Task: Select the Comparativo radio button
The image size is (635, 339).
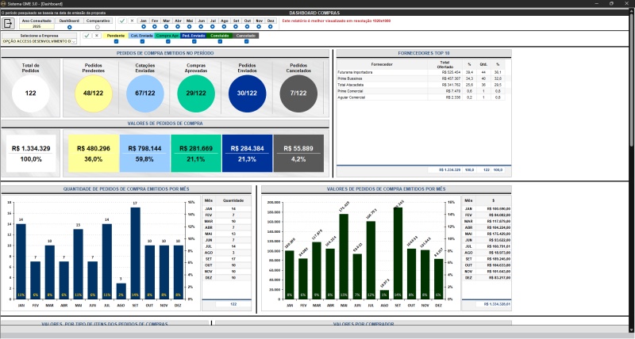Action: pyautogui.click(x=98, y=27)
